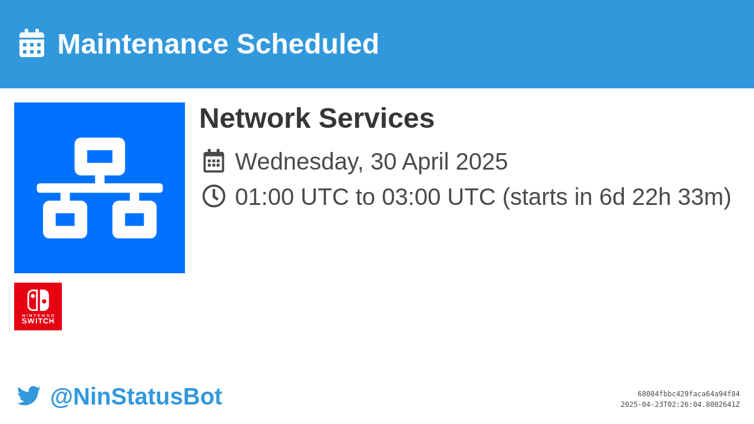754x424 pixels.
Task: Click the bottom-right node of the network diagram
Action: (x=134, y=220)
